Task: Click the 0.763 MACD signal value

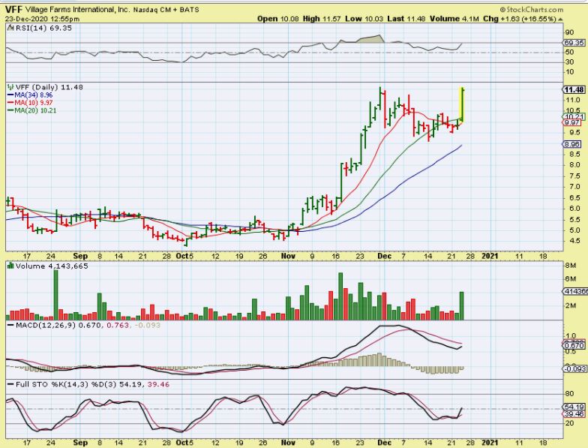Action: click(118, 326)
